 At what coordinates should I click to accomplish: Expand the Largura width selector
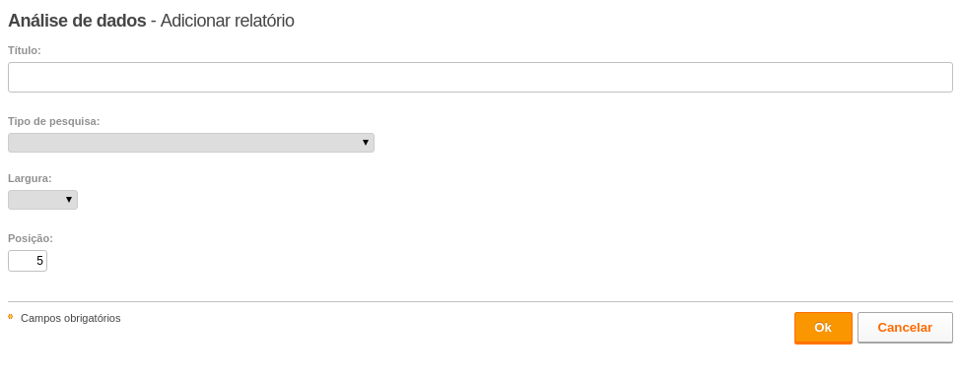tap(43, 200)
